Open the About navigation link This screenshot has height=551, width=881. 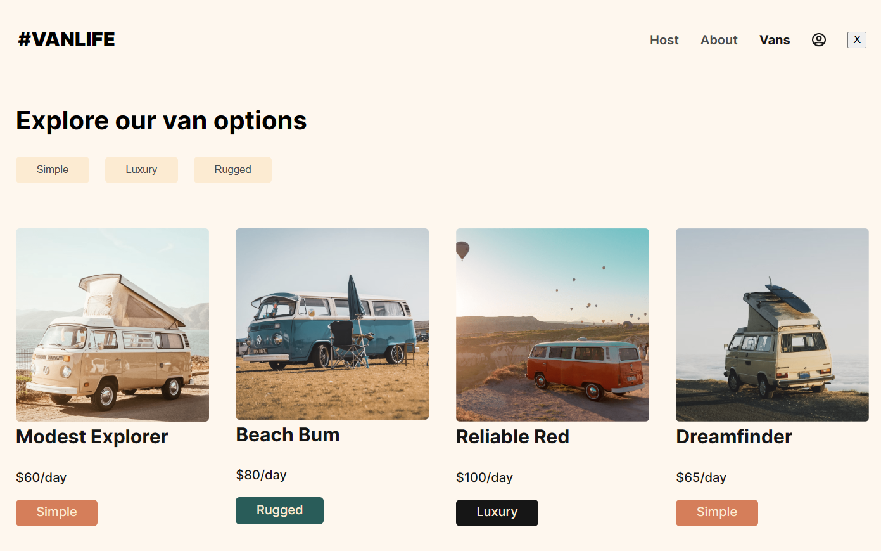719,40
